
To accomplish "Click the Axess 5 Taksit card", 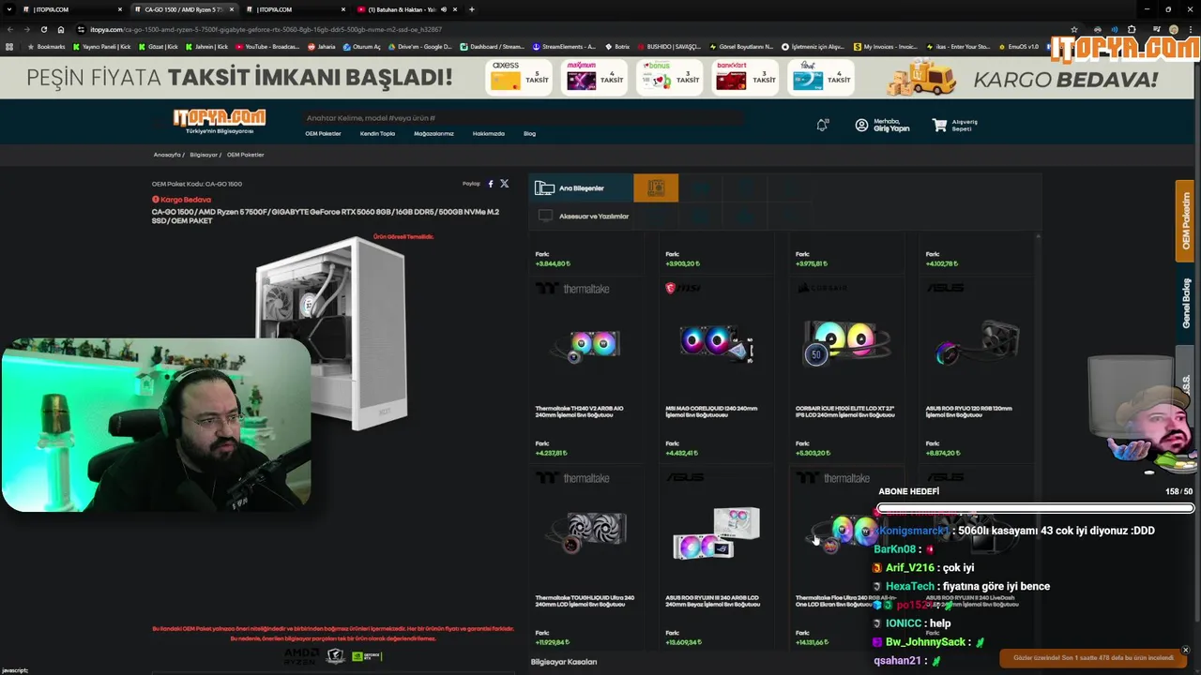I will (x=519, y=78).
